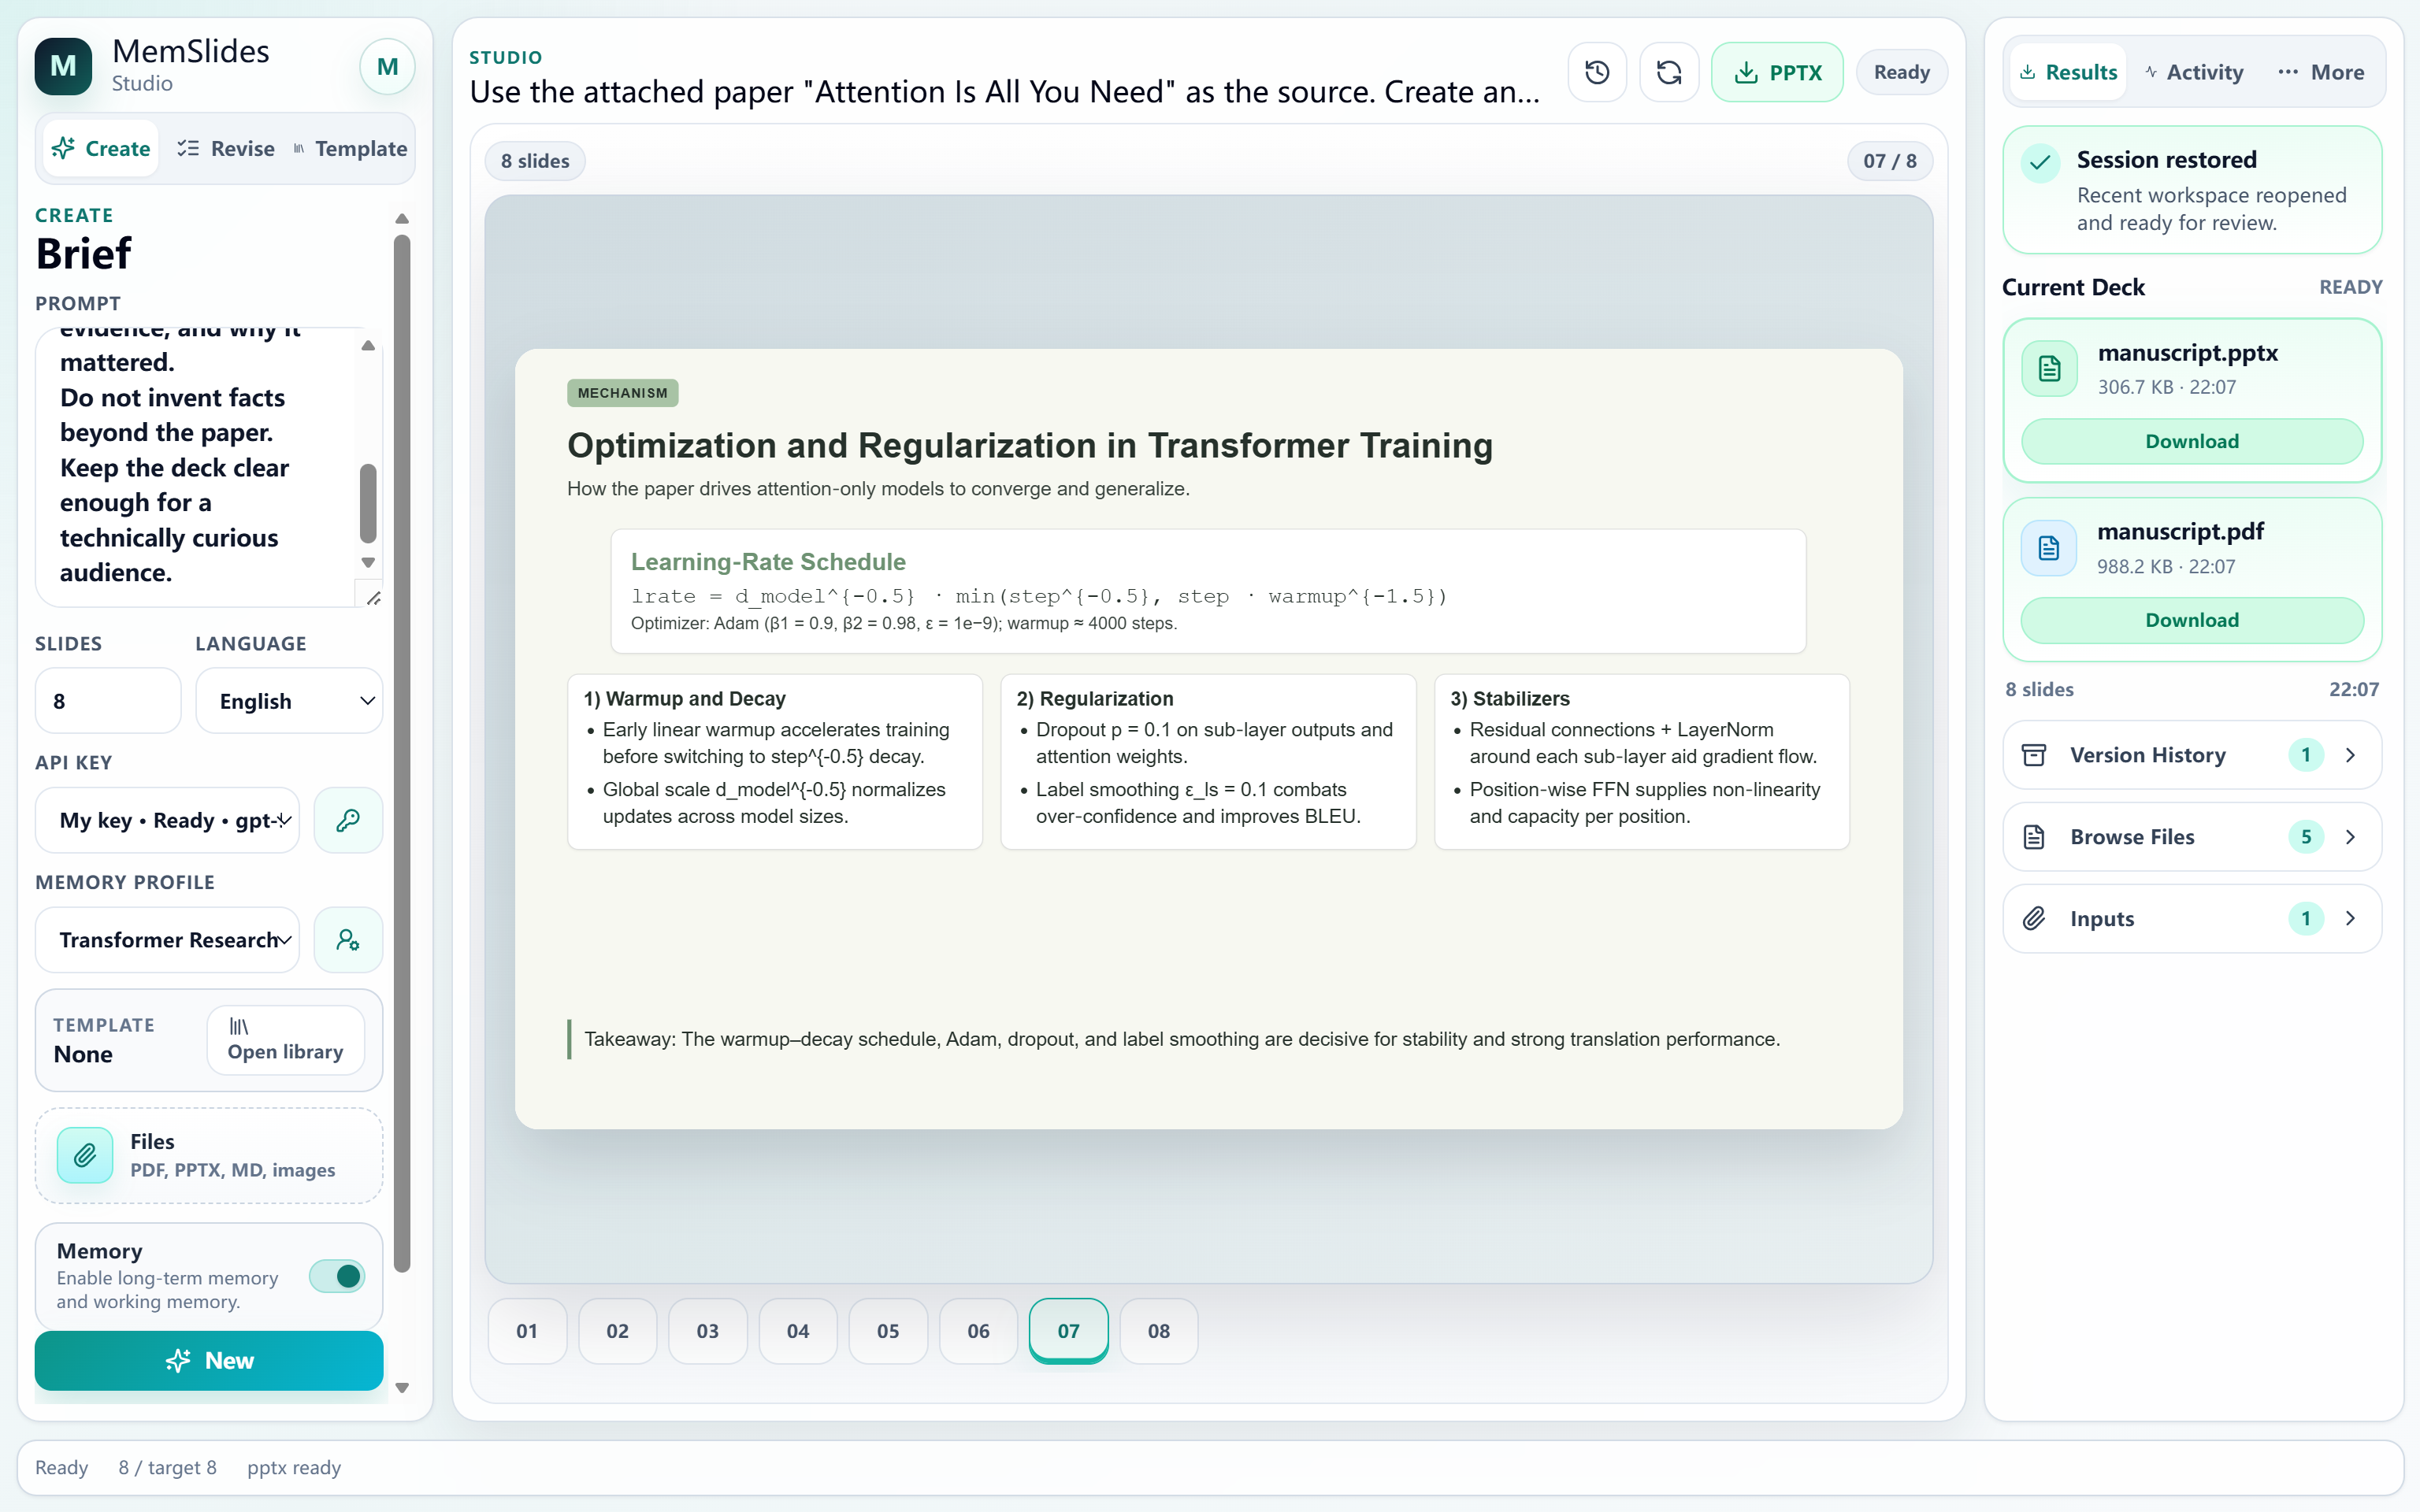Click the Brief panel scroll down arrow
This screenshot has width=2420, height=1512.
coord(402,1388)
